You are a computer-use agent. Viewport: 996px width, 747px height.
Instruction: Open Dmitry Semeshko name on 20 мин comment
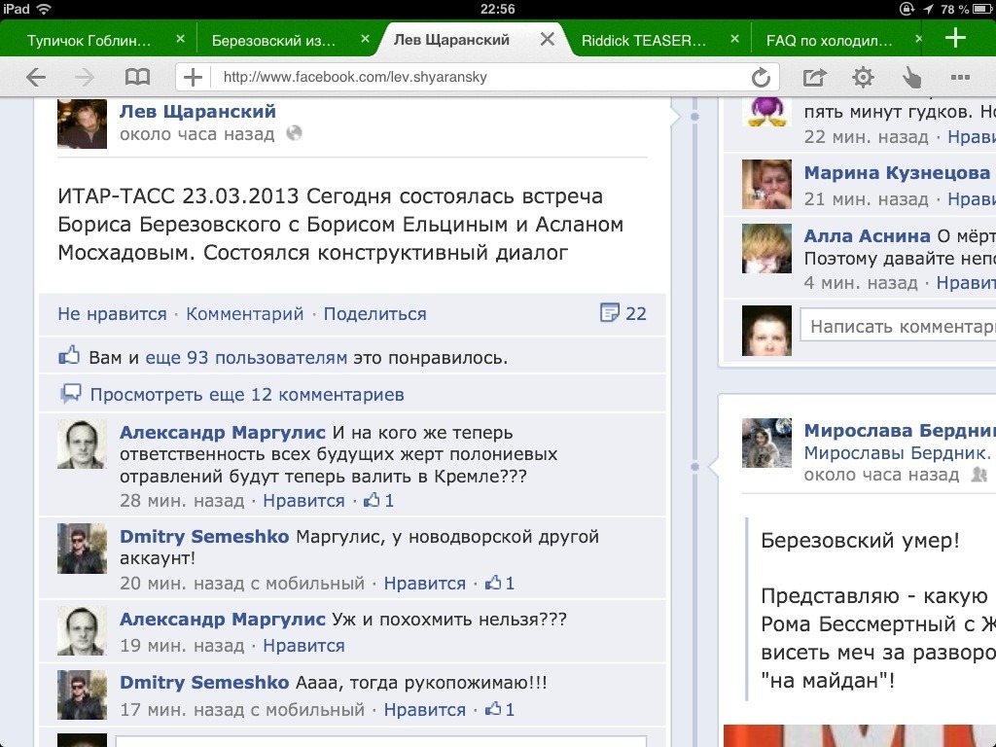(204, 537)
